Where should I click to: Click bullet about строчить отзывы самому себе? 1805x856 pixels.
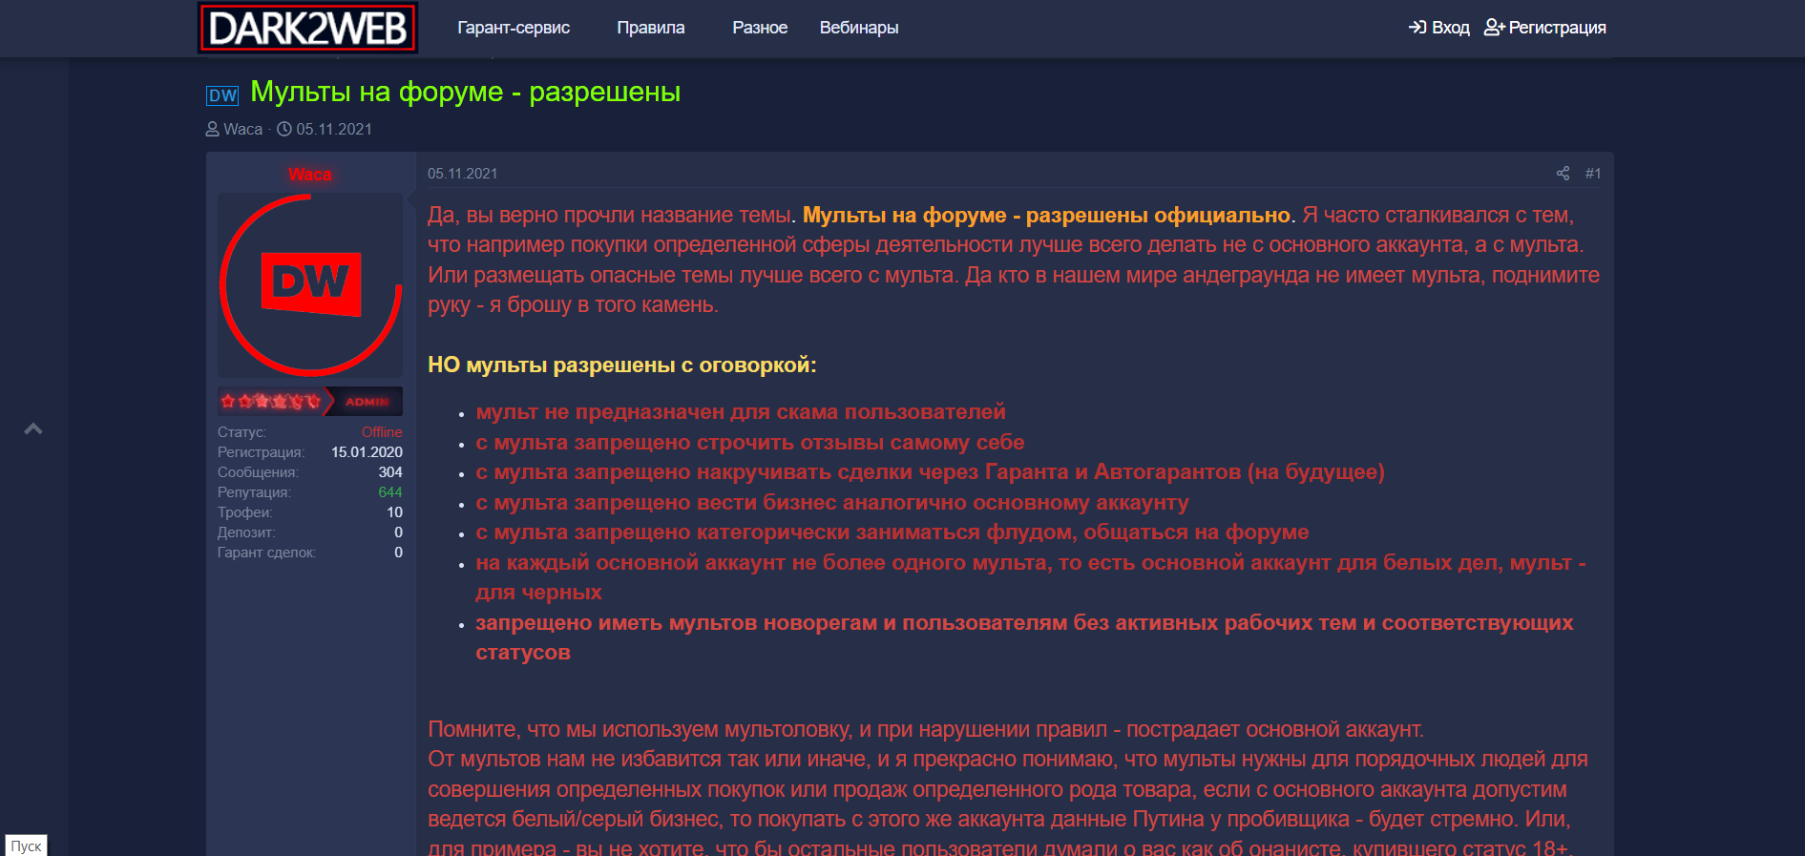click(x=750, y=442)
